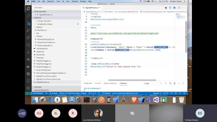Image resolution: width=217 pixels, height=122 pixels.
Task: Add a new terminal with plus icon
Action: point(166,83)
